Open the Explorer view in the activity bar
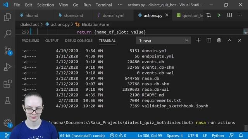Screen dimensions: 248x139 tap(7, 17)
